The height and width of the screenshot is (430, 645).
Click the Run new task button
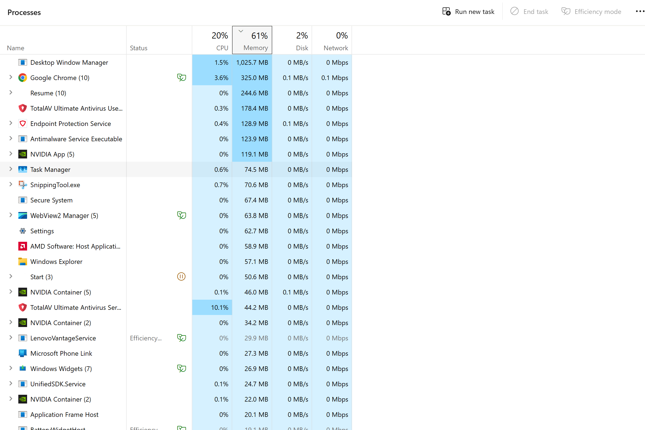pyautogui.click(x=468, y=12)
